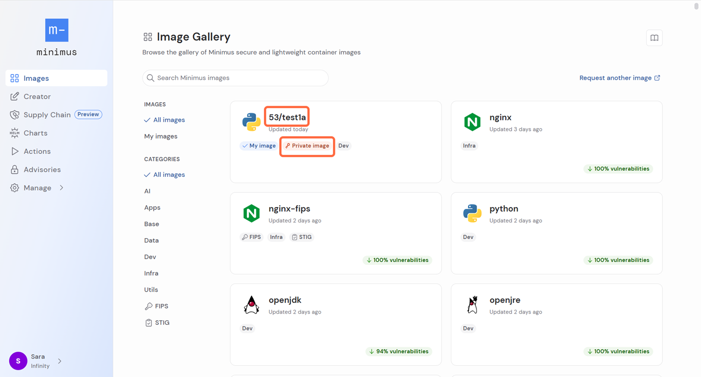Click the Infra tag on nginx-fips card
This screenshot has height=377, width=701.
pos(277,237)
